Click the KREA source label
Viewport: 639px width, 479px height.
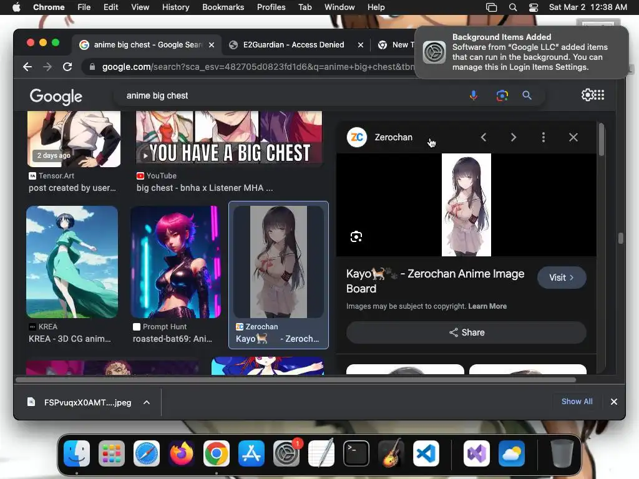pos(47,327)
